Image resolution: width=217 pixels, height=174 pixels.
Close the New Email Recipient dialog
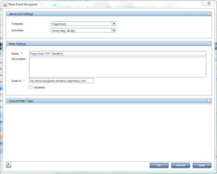click(x=209, y=3)
